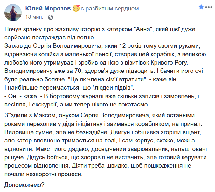Click the globe public-audience icon
This screenshot has height=192, width=215.
pos(51,17)
